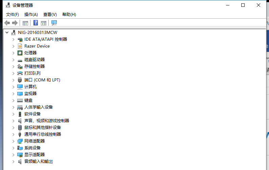Open the 文件(F) menu
Image resolution: width=269 pixels, height=170 pixels.
coord(13,15)
